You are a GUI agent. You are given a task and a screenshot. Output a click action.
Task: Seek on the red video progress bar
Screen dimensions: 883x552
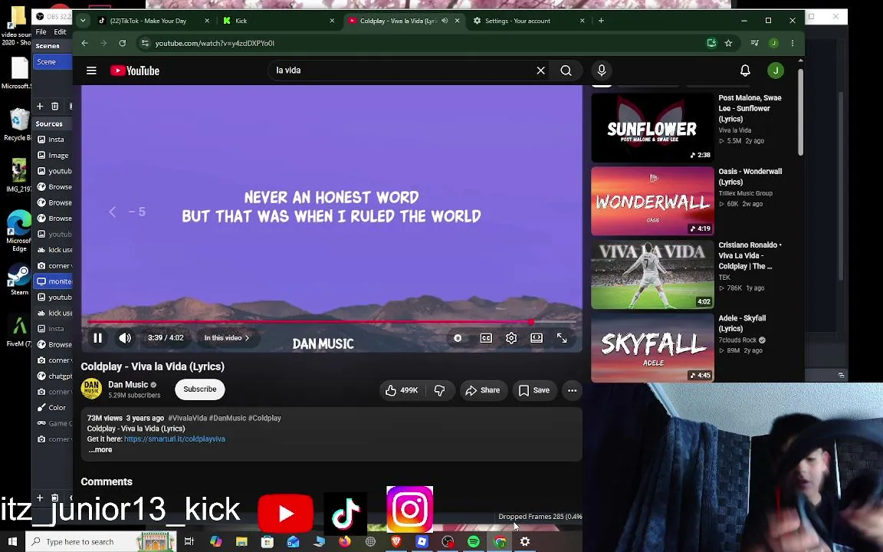332,322
